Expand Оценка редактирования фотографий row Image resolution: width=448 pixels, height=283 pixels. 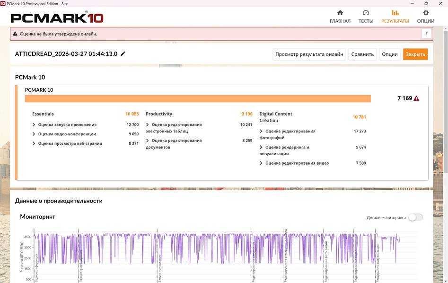[x=261, y=132]
